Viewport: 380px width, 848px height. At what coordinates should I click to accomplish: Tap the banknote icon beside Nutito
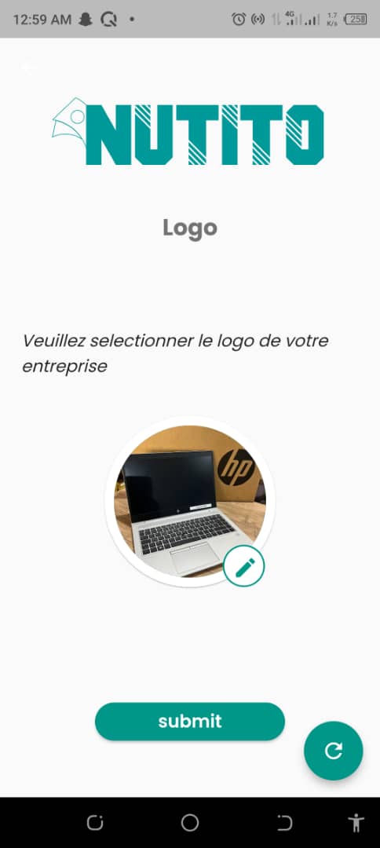tap(69, 120)
